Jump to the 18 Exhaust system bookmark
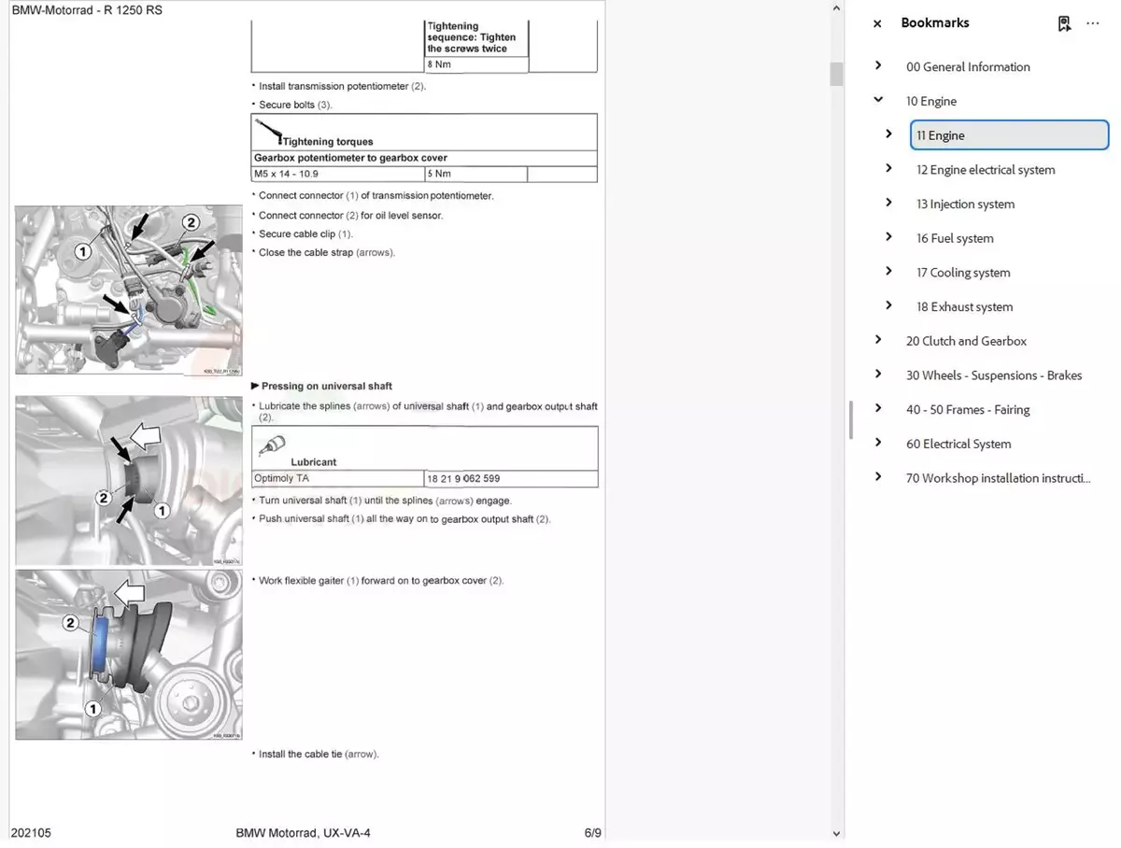 tap(964, 307)
